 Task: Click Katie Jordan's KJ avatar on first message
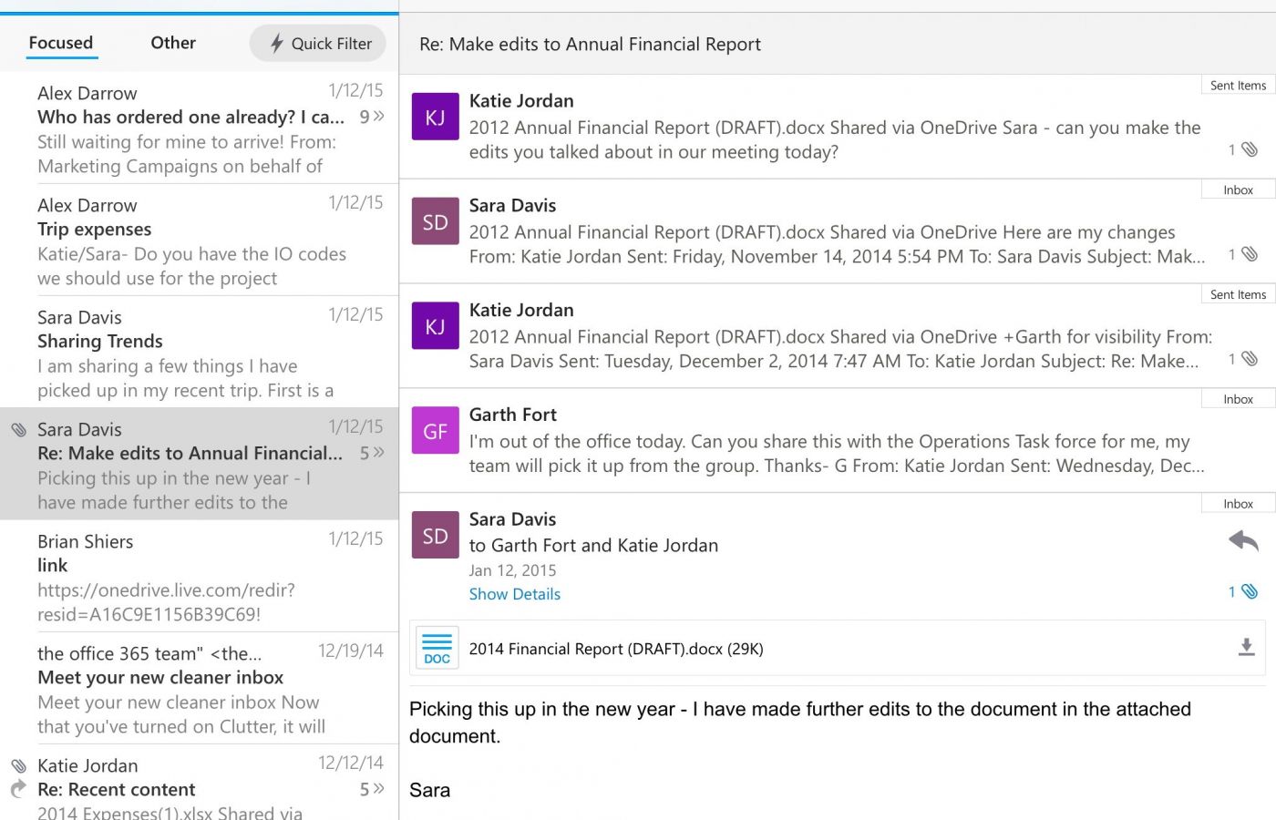(x=435, y=118)
